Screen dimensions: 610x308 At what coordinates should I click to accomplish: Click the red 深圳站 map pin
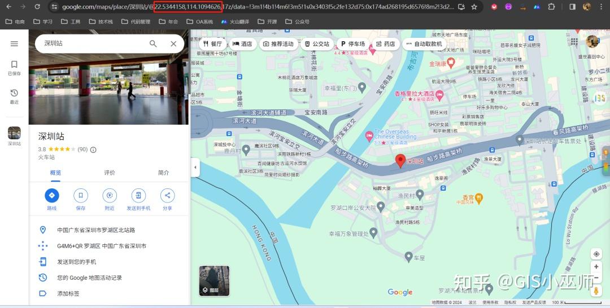400,160
